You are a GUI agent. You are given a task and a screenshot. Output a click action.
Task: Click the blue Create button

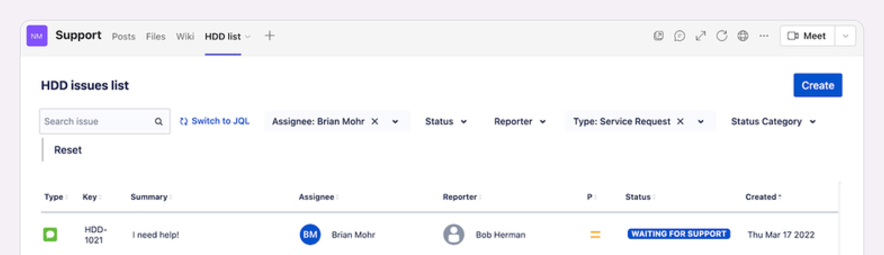point(817,85)
